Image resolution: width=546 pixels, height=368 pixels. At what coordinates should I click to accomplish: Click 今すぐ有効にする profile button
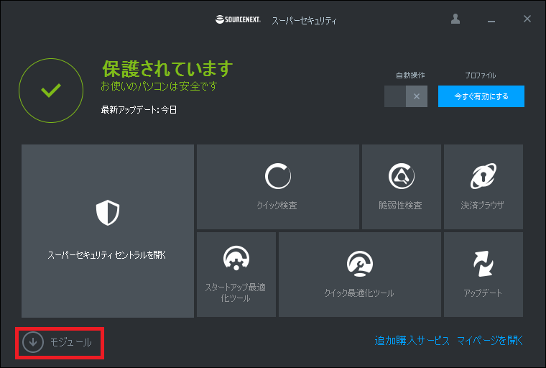click(x=481, y=96)
